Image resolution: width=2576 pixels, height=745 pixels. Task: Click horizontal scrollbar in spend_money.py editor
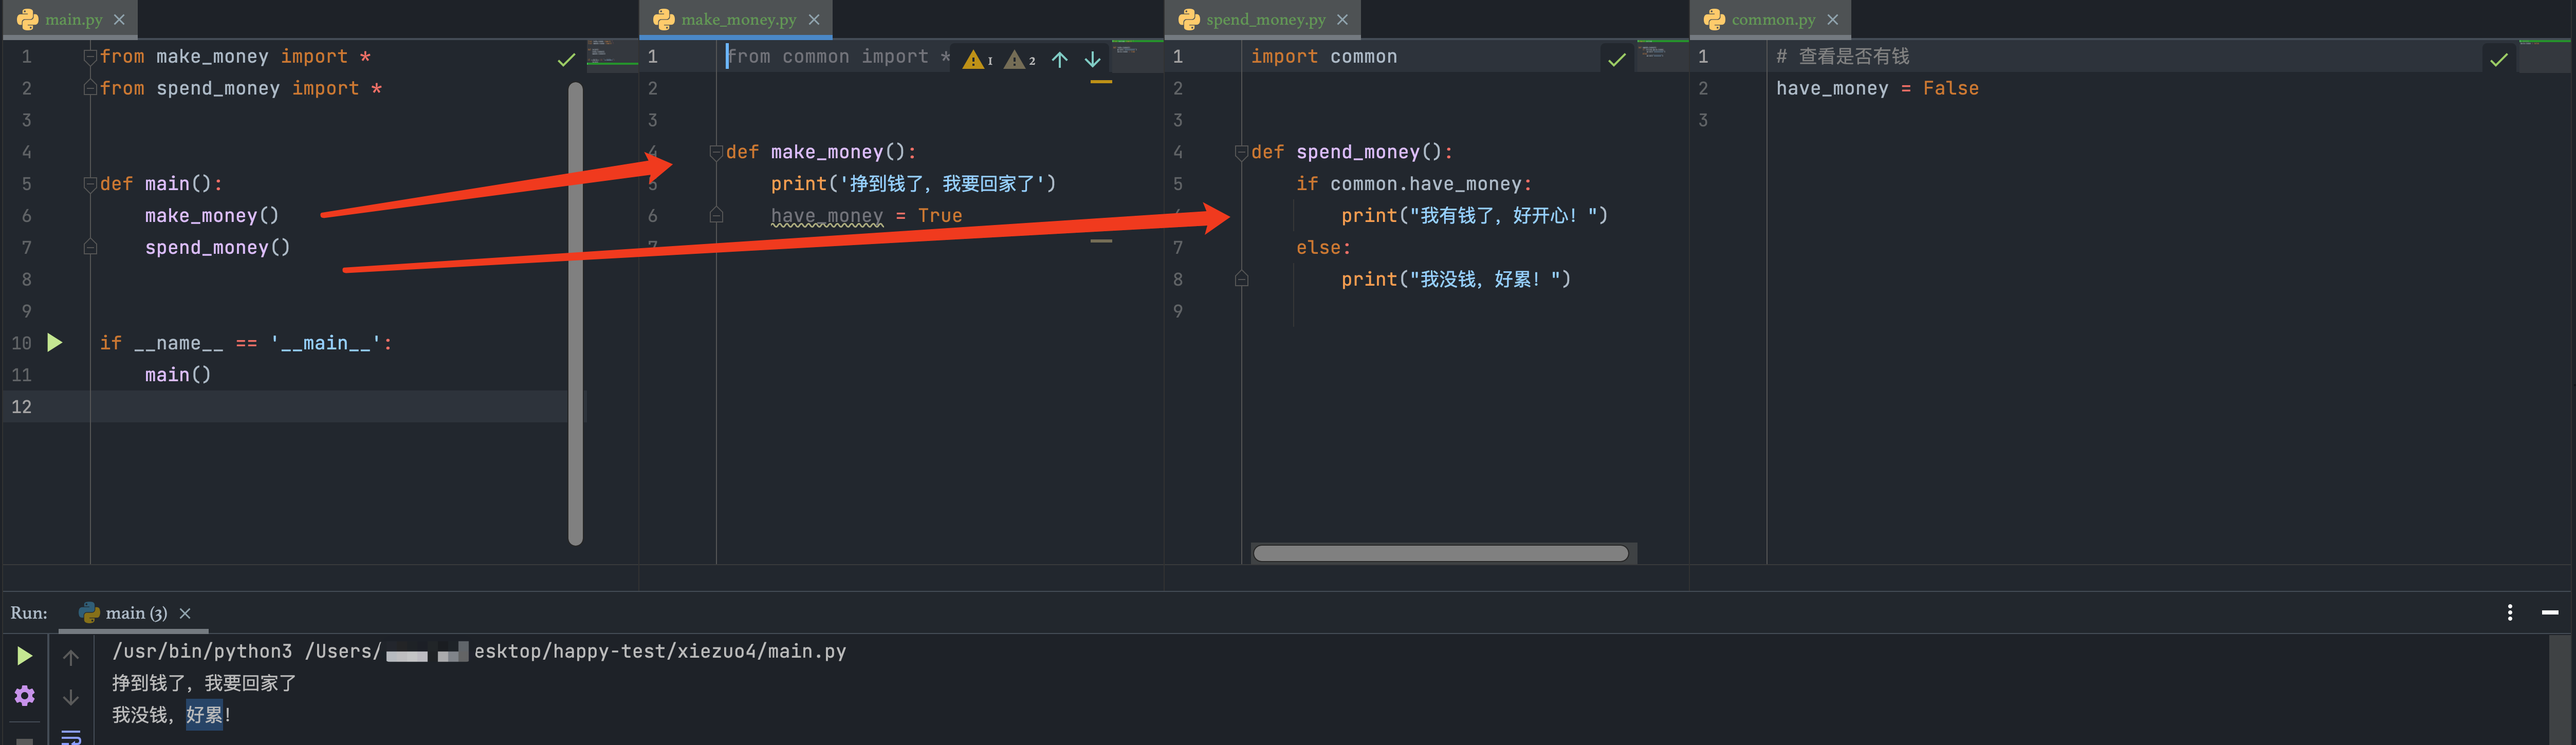point(1440,553)
